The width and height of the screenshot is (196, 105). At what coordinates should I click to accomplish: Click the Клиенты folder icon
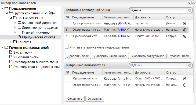tap(15, 42)
